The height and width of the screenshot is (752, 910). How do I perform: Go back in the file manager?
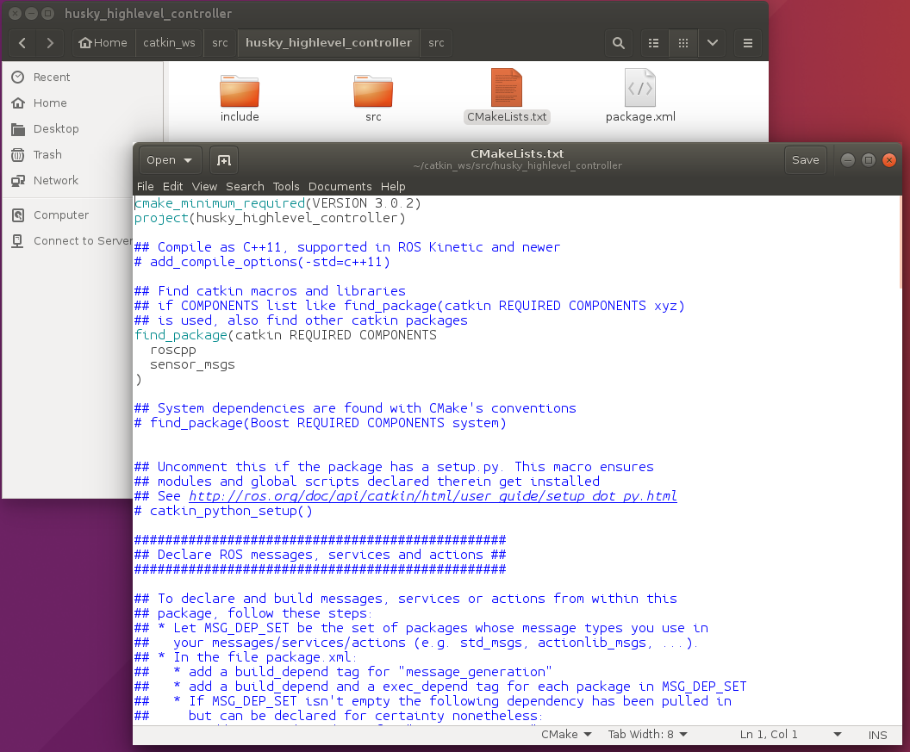click(x=22, y=43)
